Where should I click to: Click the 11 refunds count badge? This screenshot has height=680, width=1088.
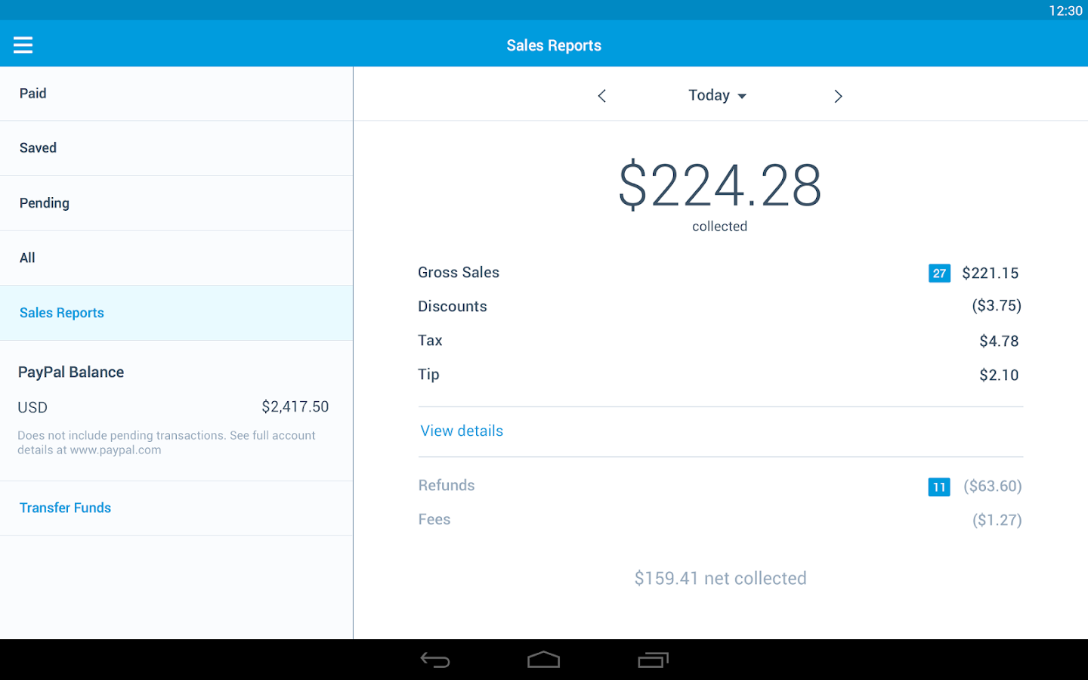click(939, 487)
